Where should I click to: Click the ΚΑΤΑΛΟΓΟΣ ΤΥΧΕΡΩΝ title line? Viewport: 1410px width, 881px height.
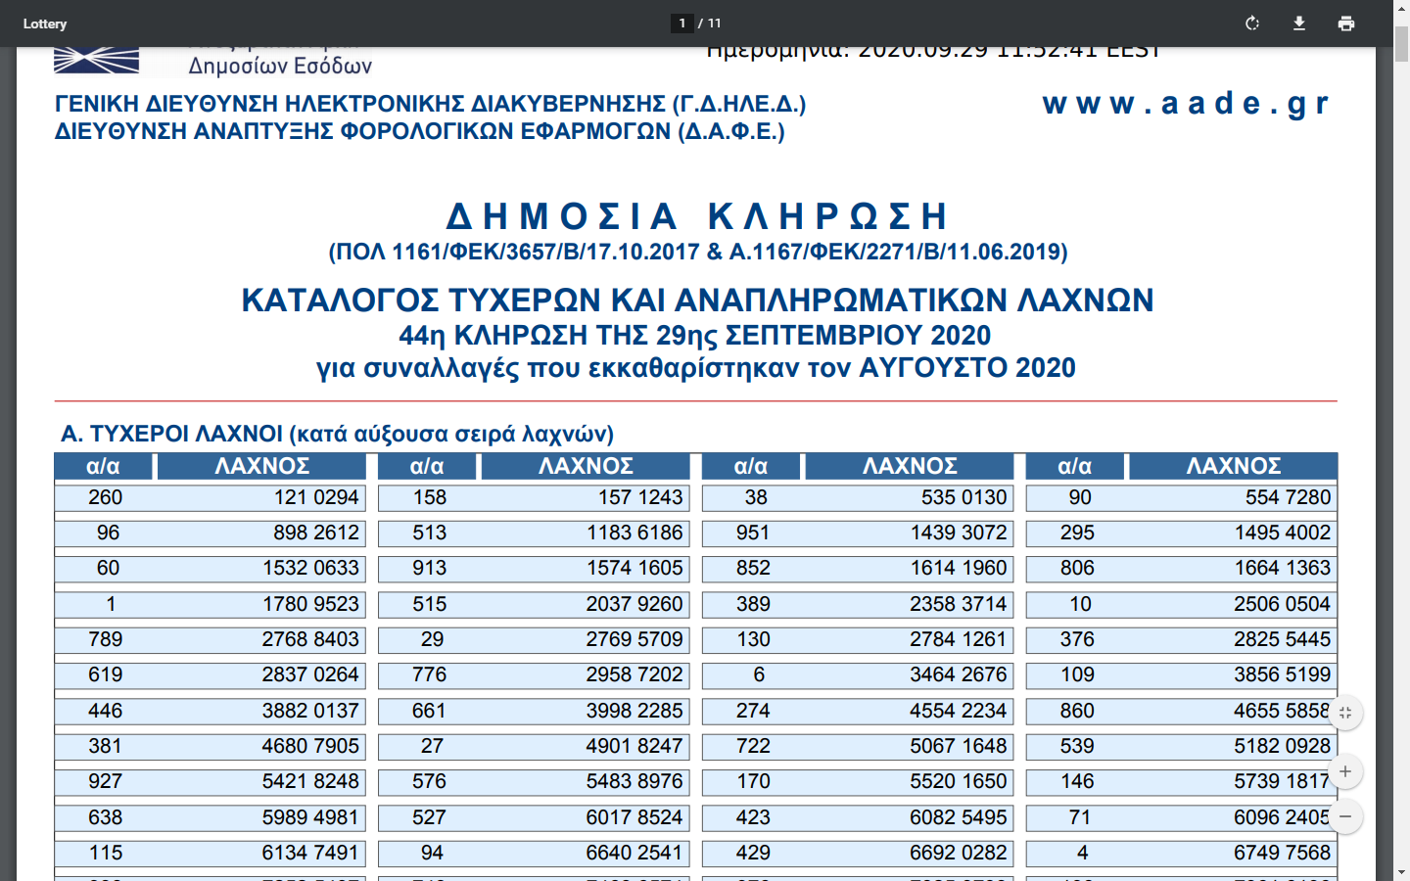(x=697, y=301)
